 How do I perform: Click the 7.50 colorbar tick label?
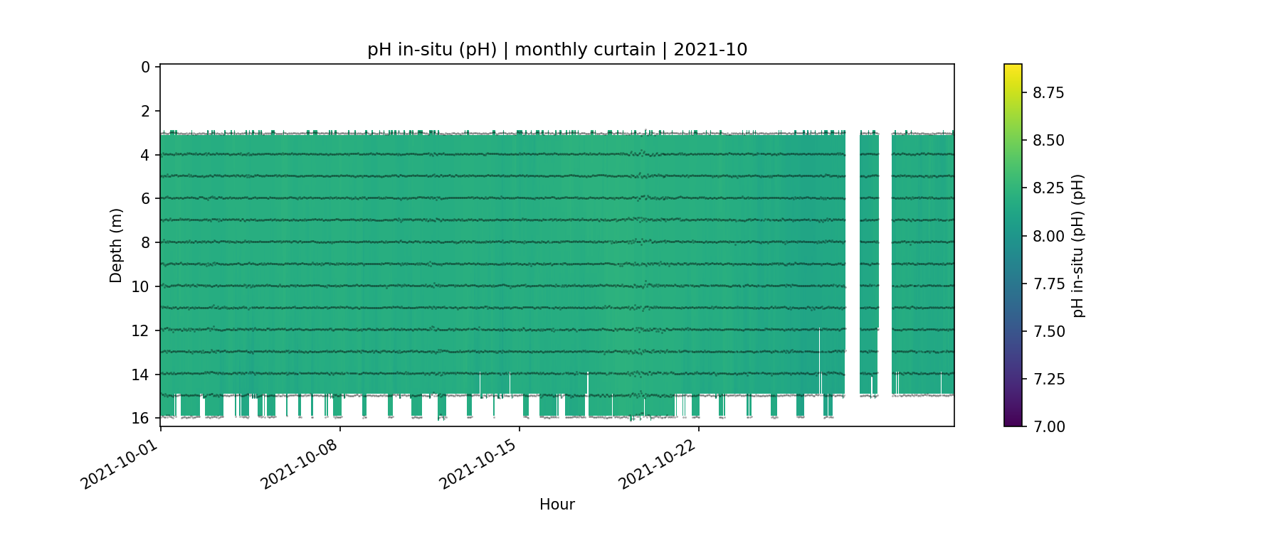tap(1048, 331)
